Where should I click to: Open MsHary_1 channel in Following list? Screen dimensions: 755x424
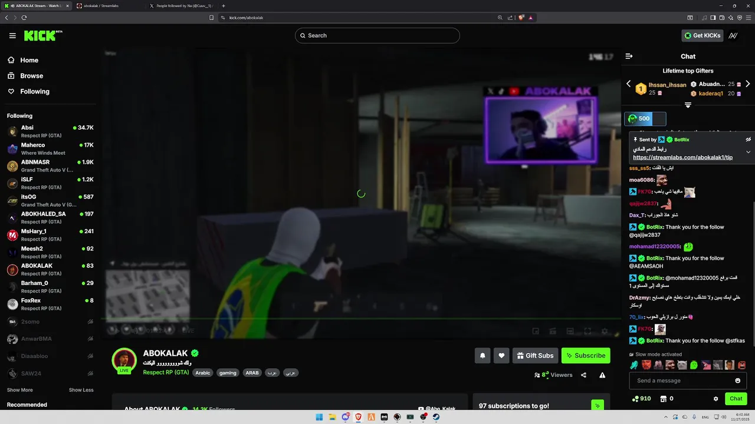tap(51, 235)
